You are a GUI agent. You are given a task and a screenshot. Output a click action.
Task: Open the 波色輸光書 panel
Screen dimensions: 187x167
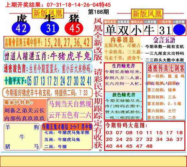(x=123, y=106)
